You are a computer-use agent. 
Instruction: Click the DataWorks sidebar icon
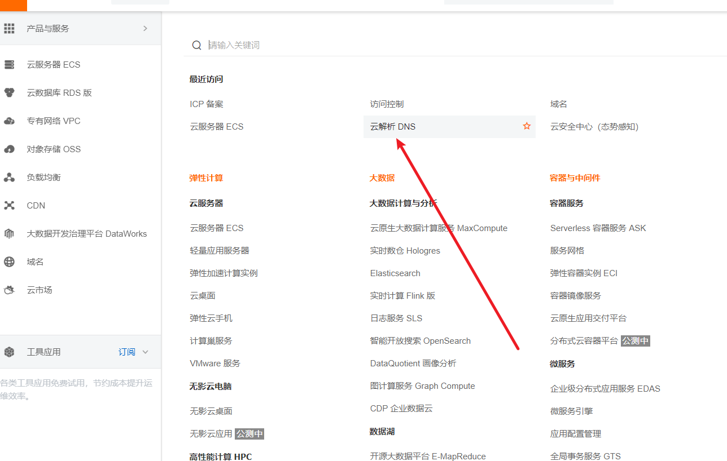[x=9, y=234]
